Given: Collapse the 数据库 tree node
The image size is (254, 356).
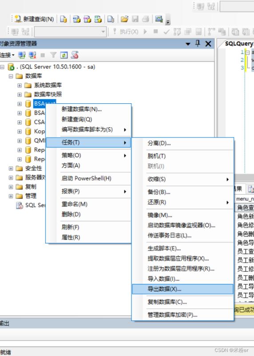Looking at the screenshot, I should [11, 76].
